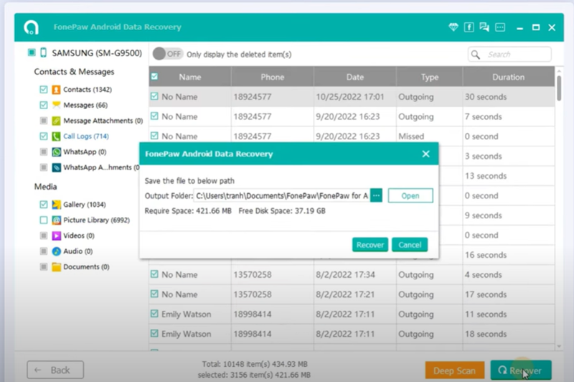Viewport: 574px width, 382px height.
Task: Uncheck the Call Logs (714) checkbox
Action: click(44, 136)
